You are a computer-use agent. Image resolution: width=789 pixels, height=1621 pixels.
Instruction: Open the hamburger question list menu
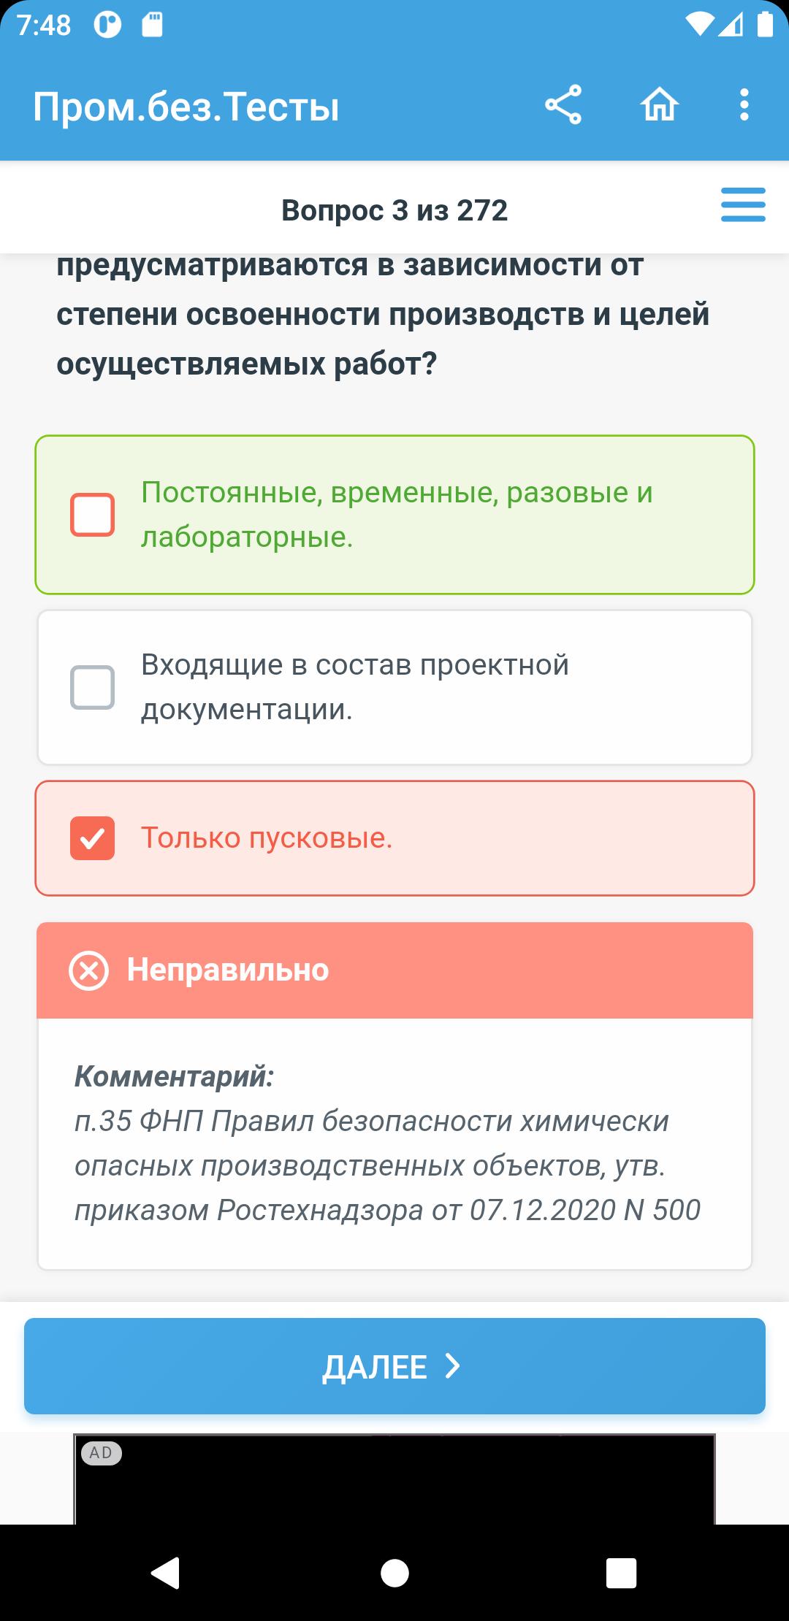743,204
